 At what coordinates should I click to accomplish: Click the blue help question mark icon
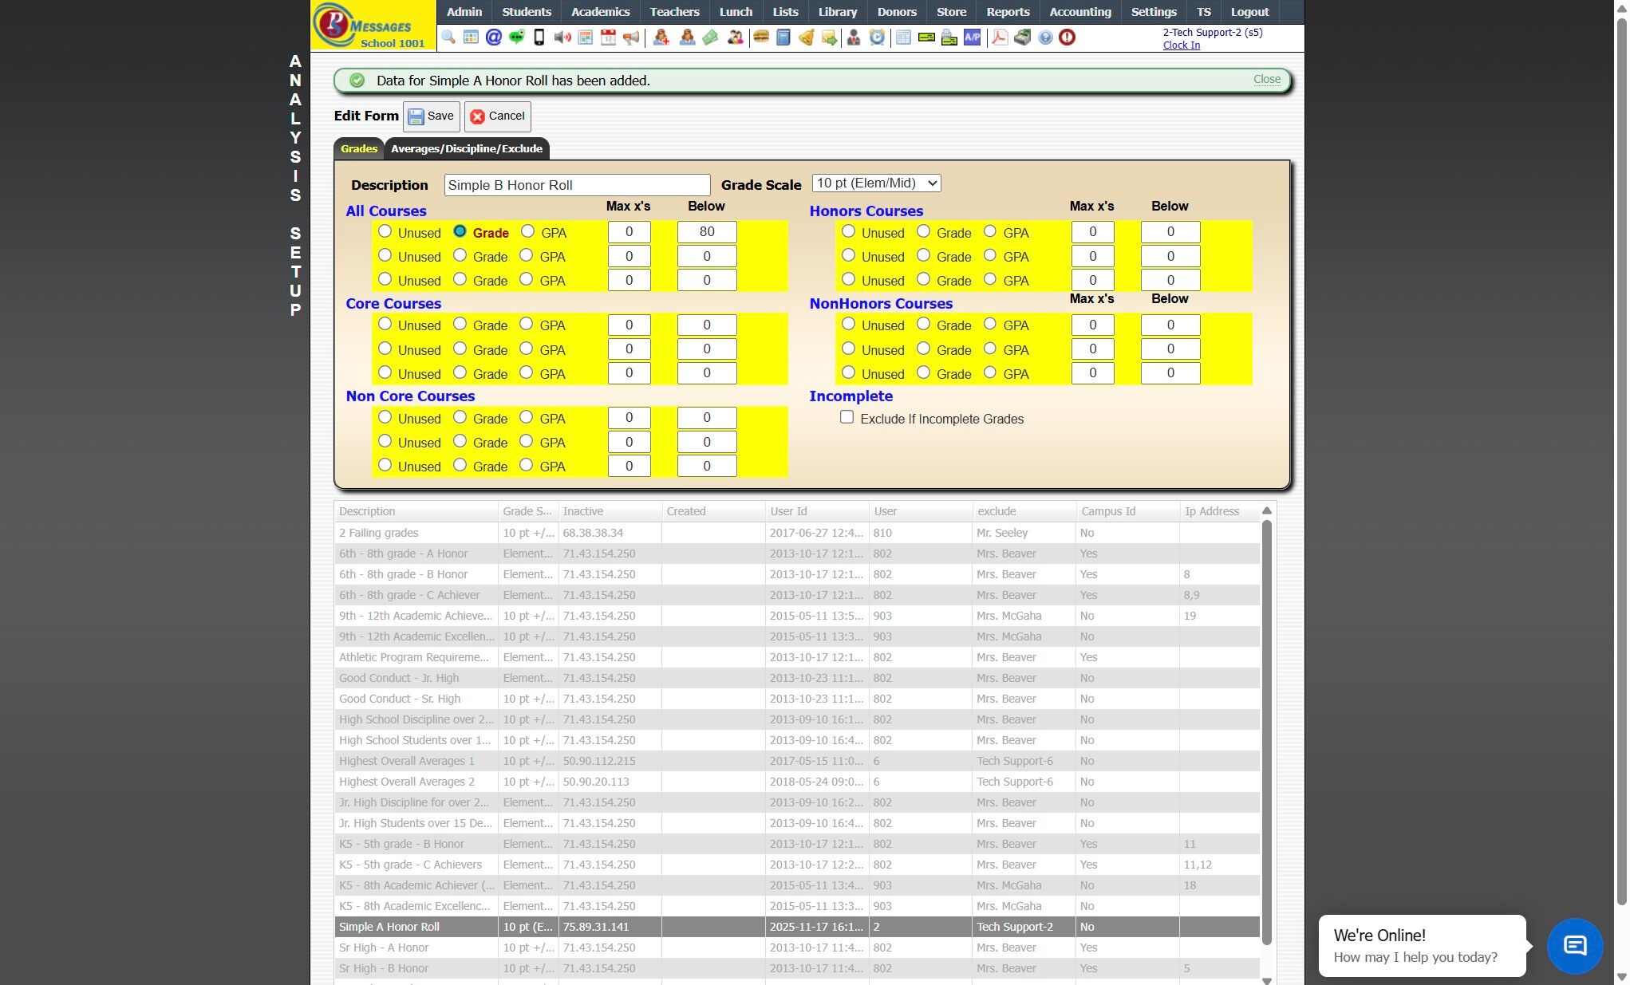(x=1044, y=37)
